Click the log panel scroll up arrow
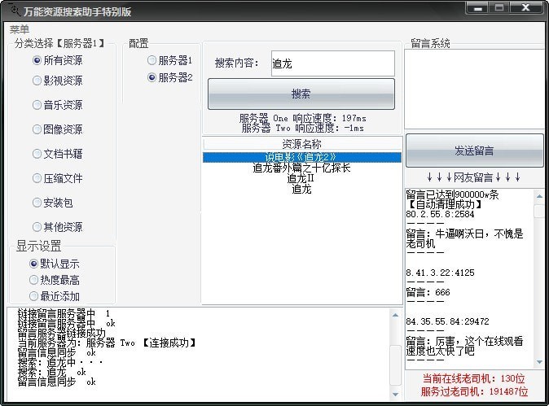The image size is (549, 406). click(395, 315)
